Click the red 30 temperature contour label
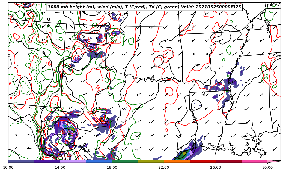Viewport: 283px width, 172px height. (x=98, y=88)
